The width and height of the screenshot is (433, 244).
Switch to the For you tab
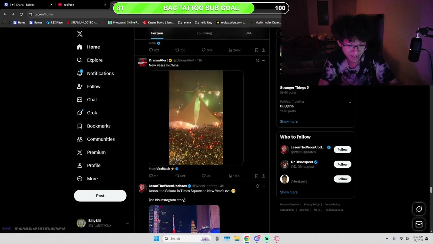point(157,33)
